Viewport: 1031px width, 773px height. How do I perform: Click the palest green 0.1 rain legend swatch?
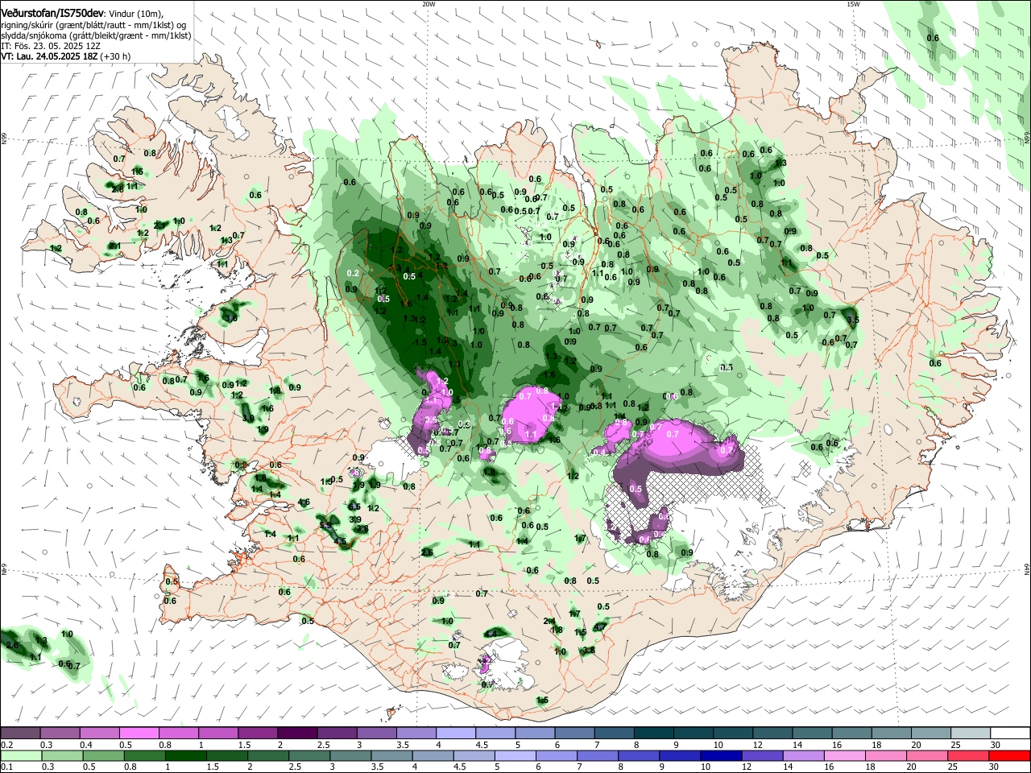20,755
